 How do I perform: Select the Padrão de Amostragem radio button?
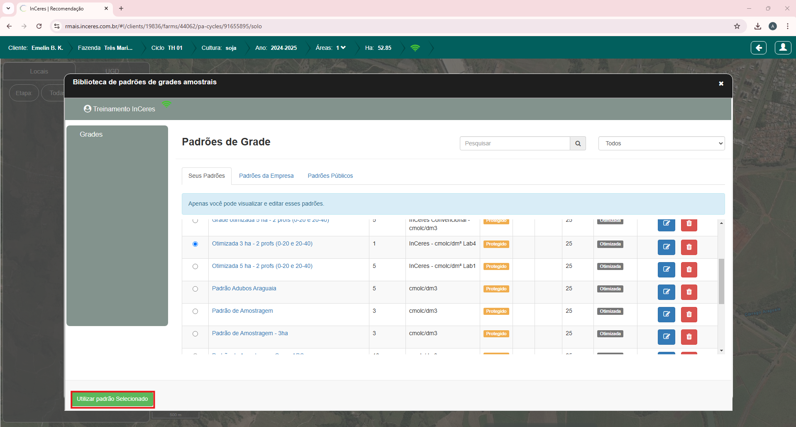click(195, 311)
